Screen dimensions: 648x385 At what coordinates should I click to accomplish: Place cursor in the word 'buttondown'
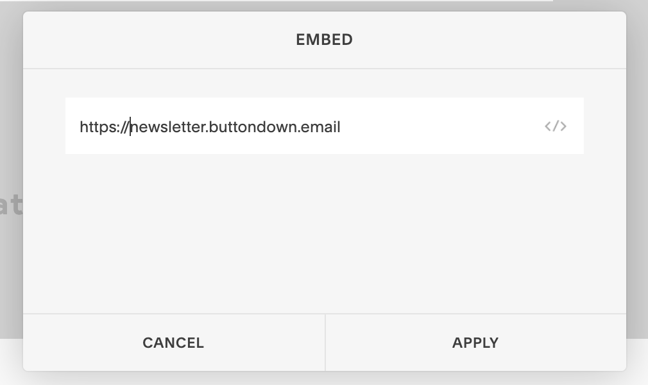tap(253, 127)
